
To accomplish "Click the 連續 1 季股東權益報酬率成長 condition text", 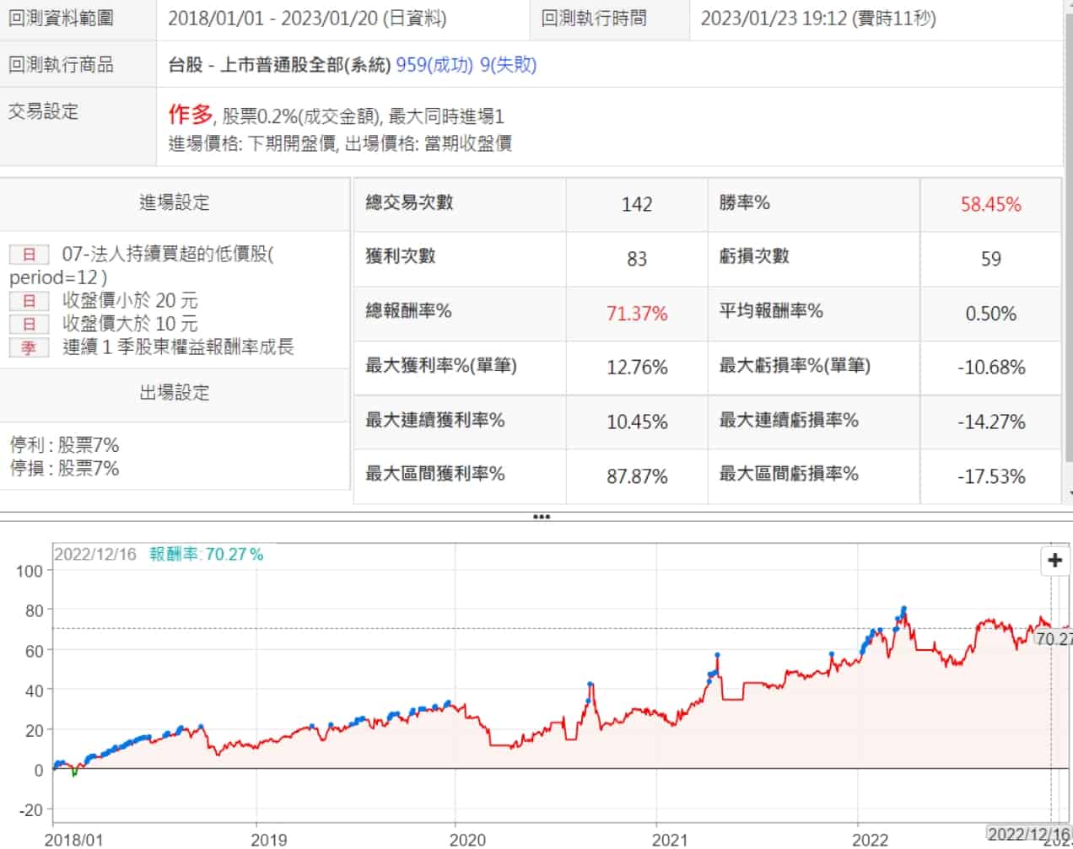I will pyautogui.click(x=177, y=347).
